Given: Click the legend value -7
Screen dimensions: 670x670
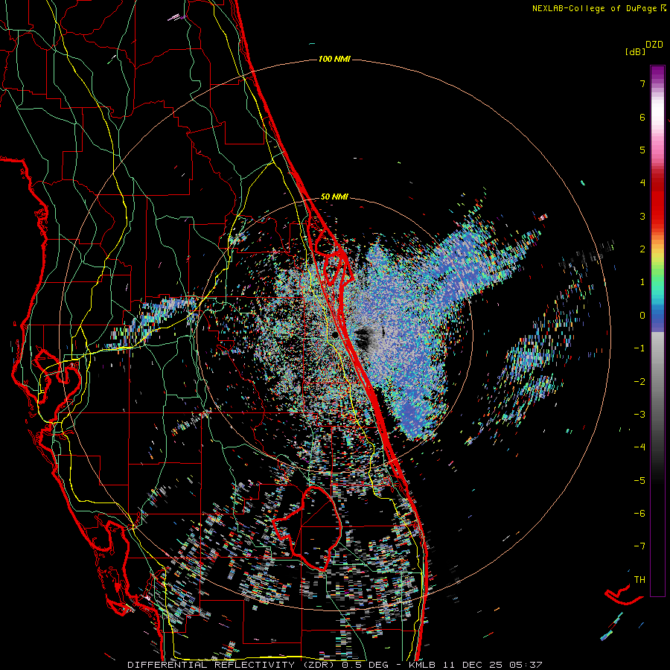Looking at the screenshot, I should coord(639,546).
